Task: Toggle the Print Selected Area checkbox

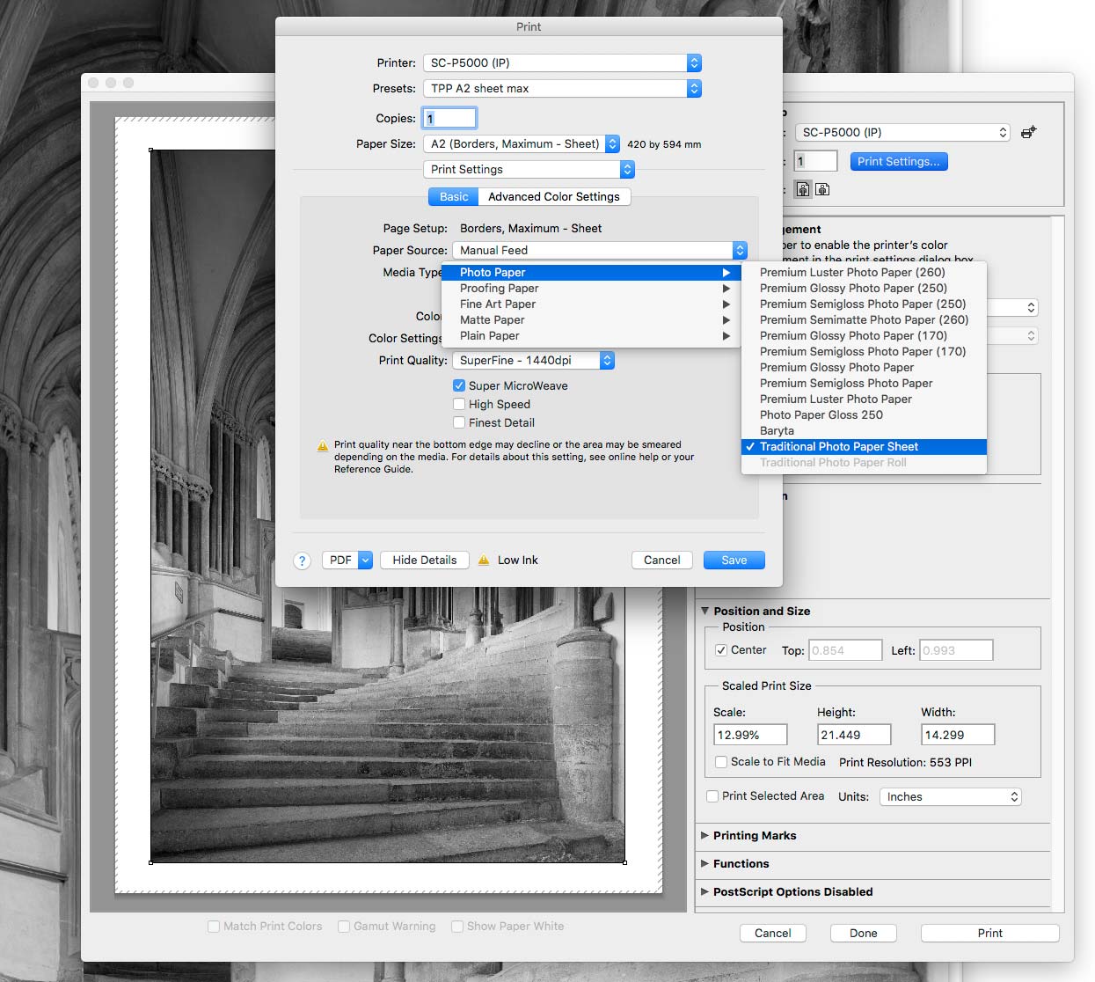Action: coord(713,796)
